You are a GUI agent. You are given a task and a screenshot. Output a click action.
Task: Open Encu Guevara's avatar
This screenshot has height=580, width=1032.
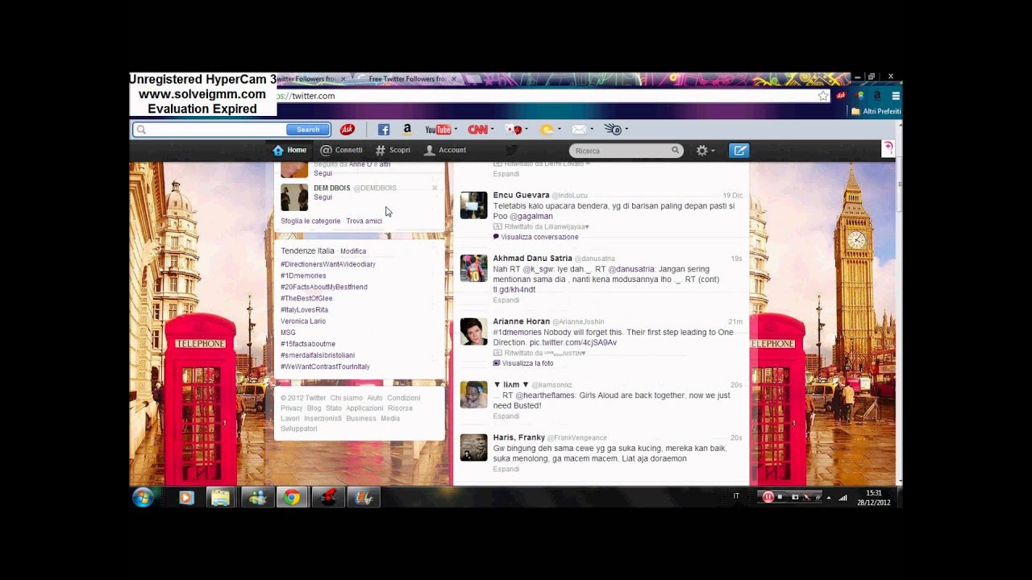(473, 205)
